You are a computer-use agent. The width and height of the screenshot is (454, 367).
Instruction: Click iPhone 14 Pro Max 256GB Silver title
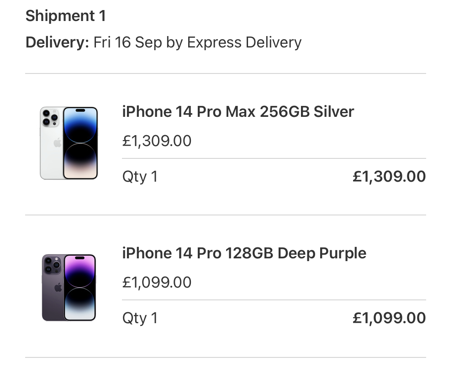point(238,112)
